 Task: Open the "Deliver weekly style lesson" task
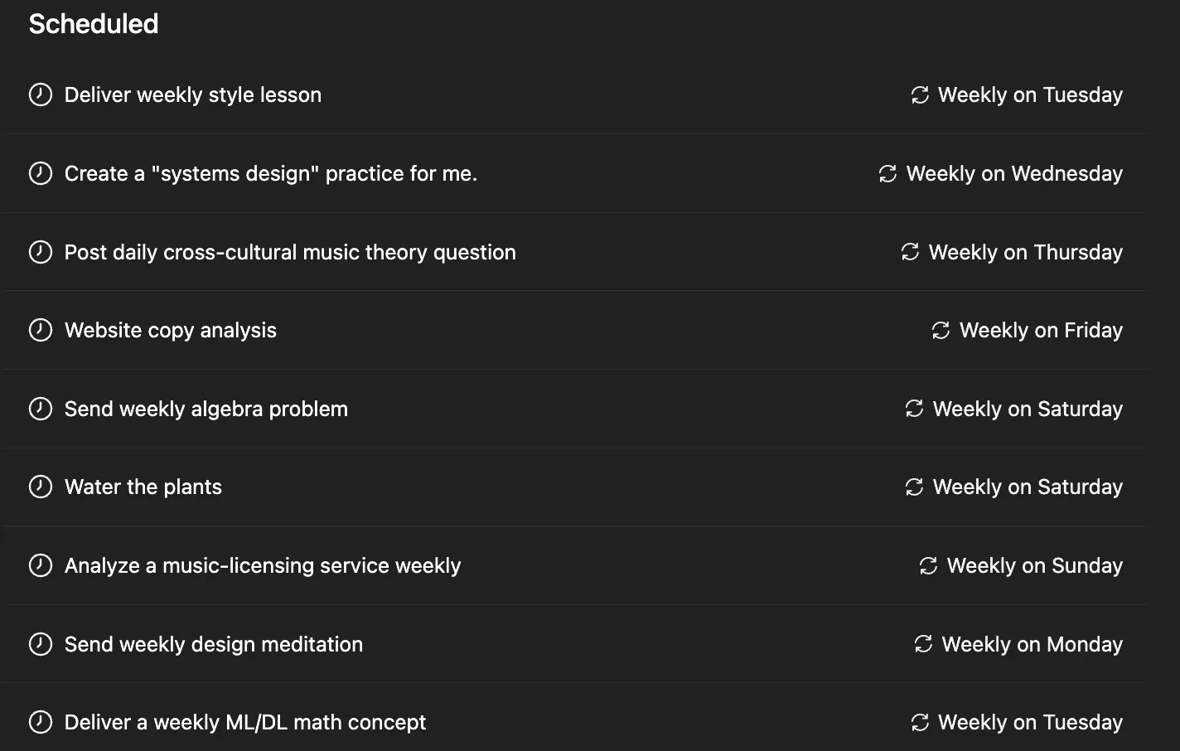click(193, 95)
